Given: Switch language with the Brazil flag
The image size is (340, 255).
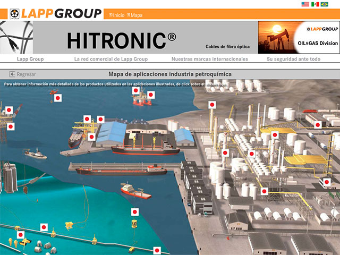Looking at the screenshot, I should pyautogui.click(x=325, y=4).
